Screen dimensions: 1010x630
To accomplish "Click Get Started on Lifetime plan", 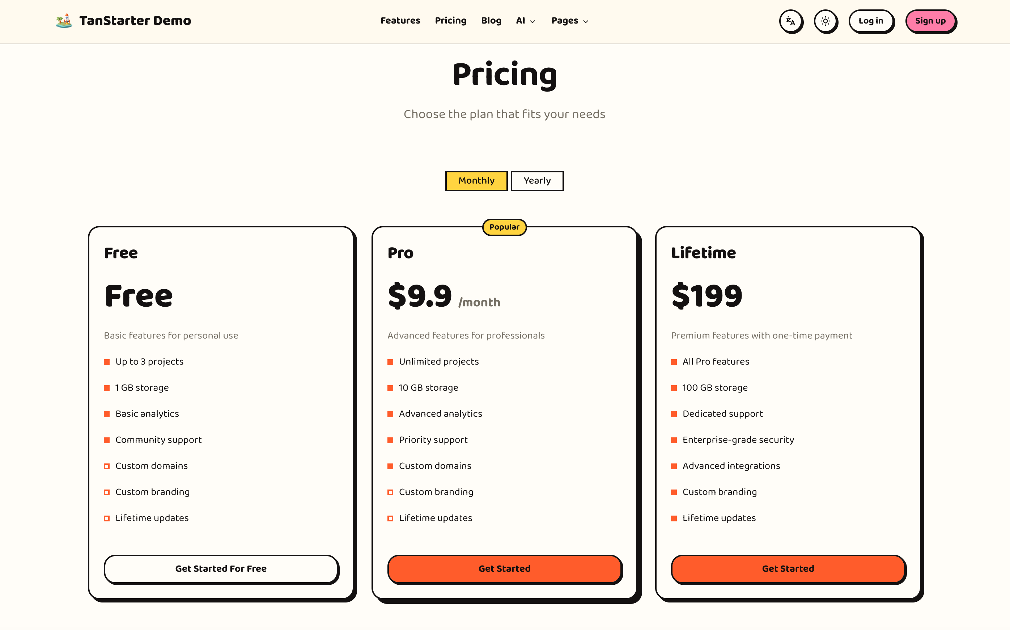I will tap(788, 569).
